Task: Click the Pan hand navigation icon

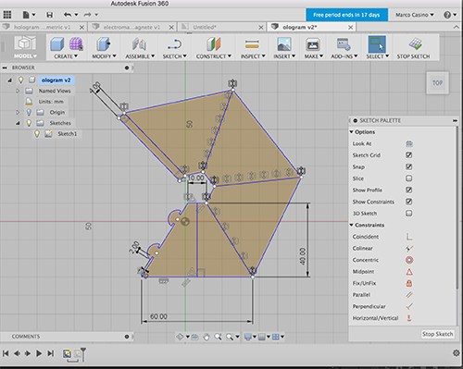Action: (206, 337)
